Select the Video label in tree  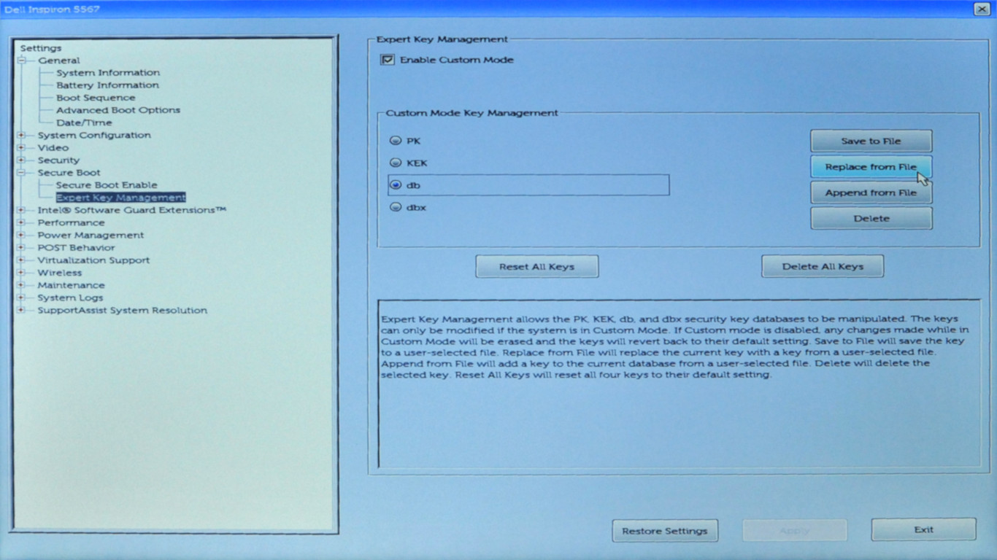(53, 147)
